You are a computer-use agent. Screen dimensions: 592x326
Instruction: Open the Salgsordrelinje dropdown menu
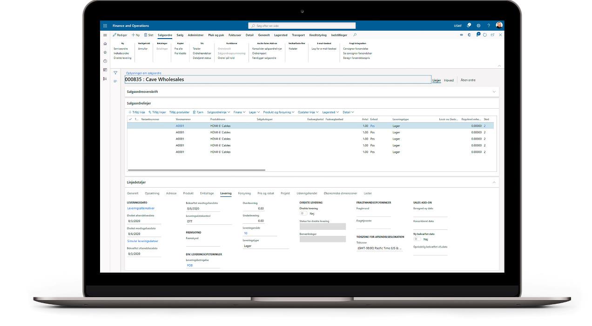pyautogui.click(x=218, y=112)
